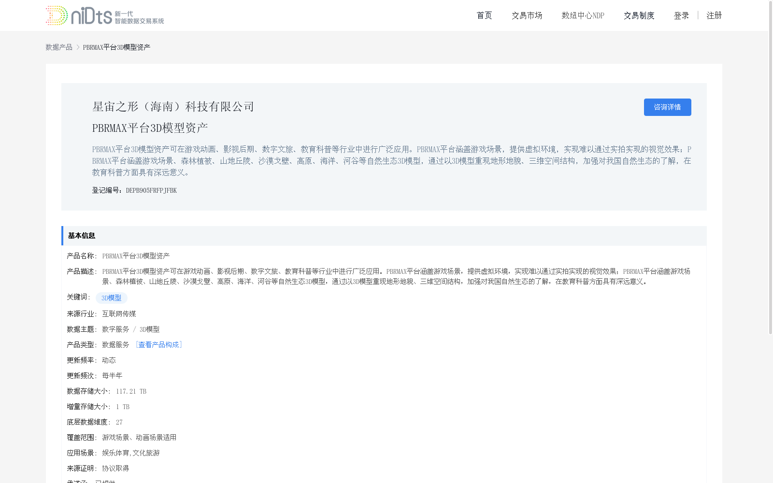Image resolution: width=773 pixels, height=483 pixels.
Task: Click 登录 link
Action: pos(681,15)
